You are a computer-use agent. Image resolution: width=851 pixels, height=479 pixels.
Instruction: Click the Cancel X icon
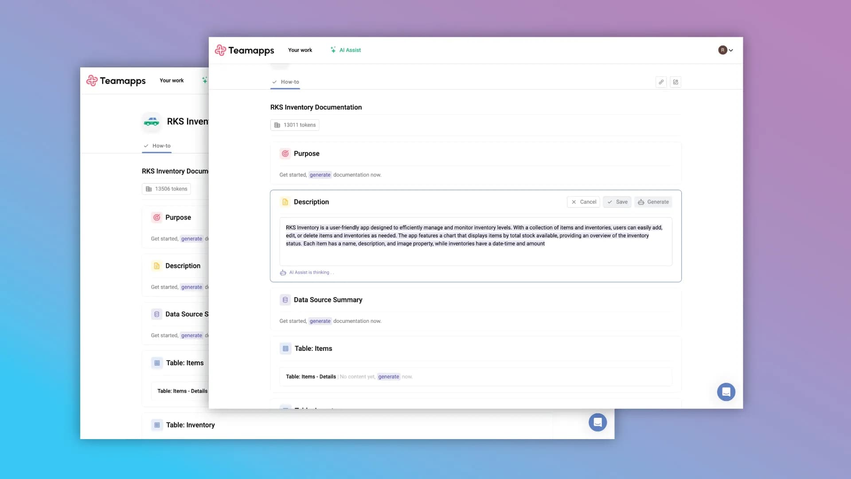[574, 202]
